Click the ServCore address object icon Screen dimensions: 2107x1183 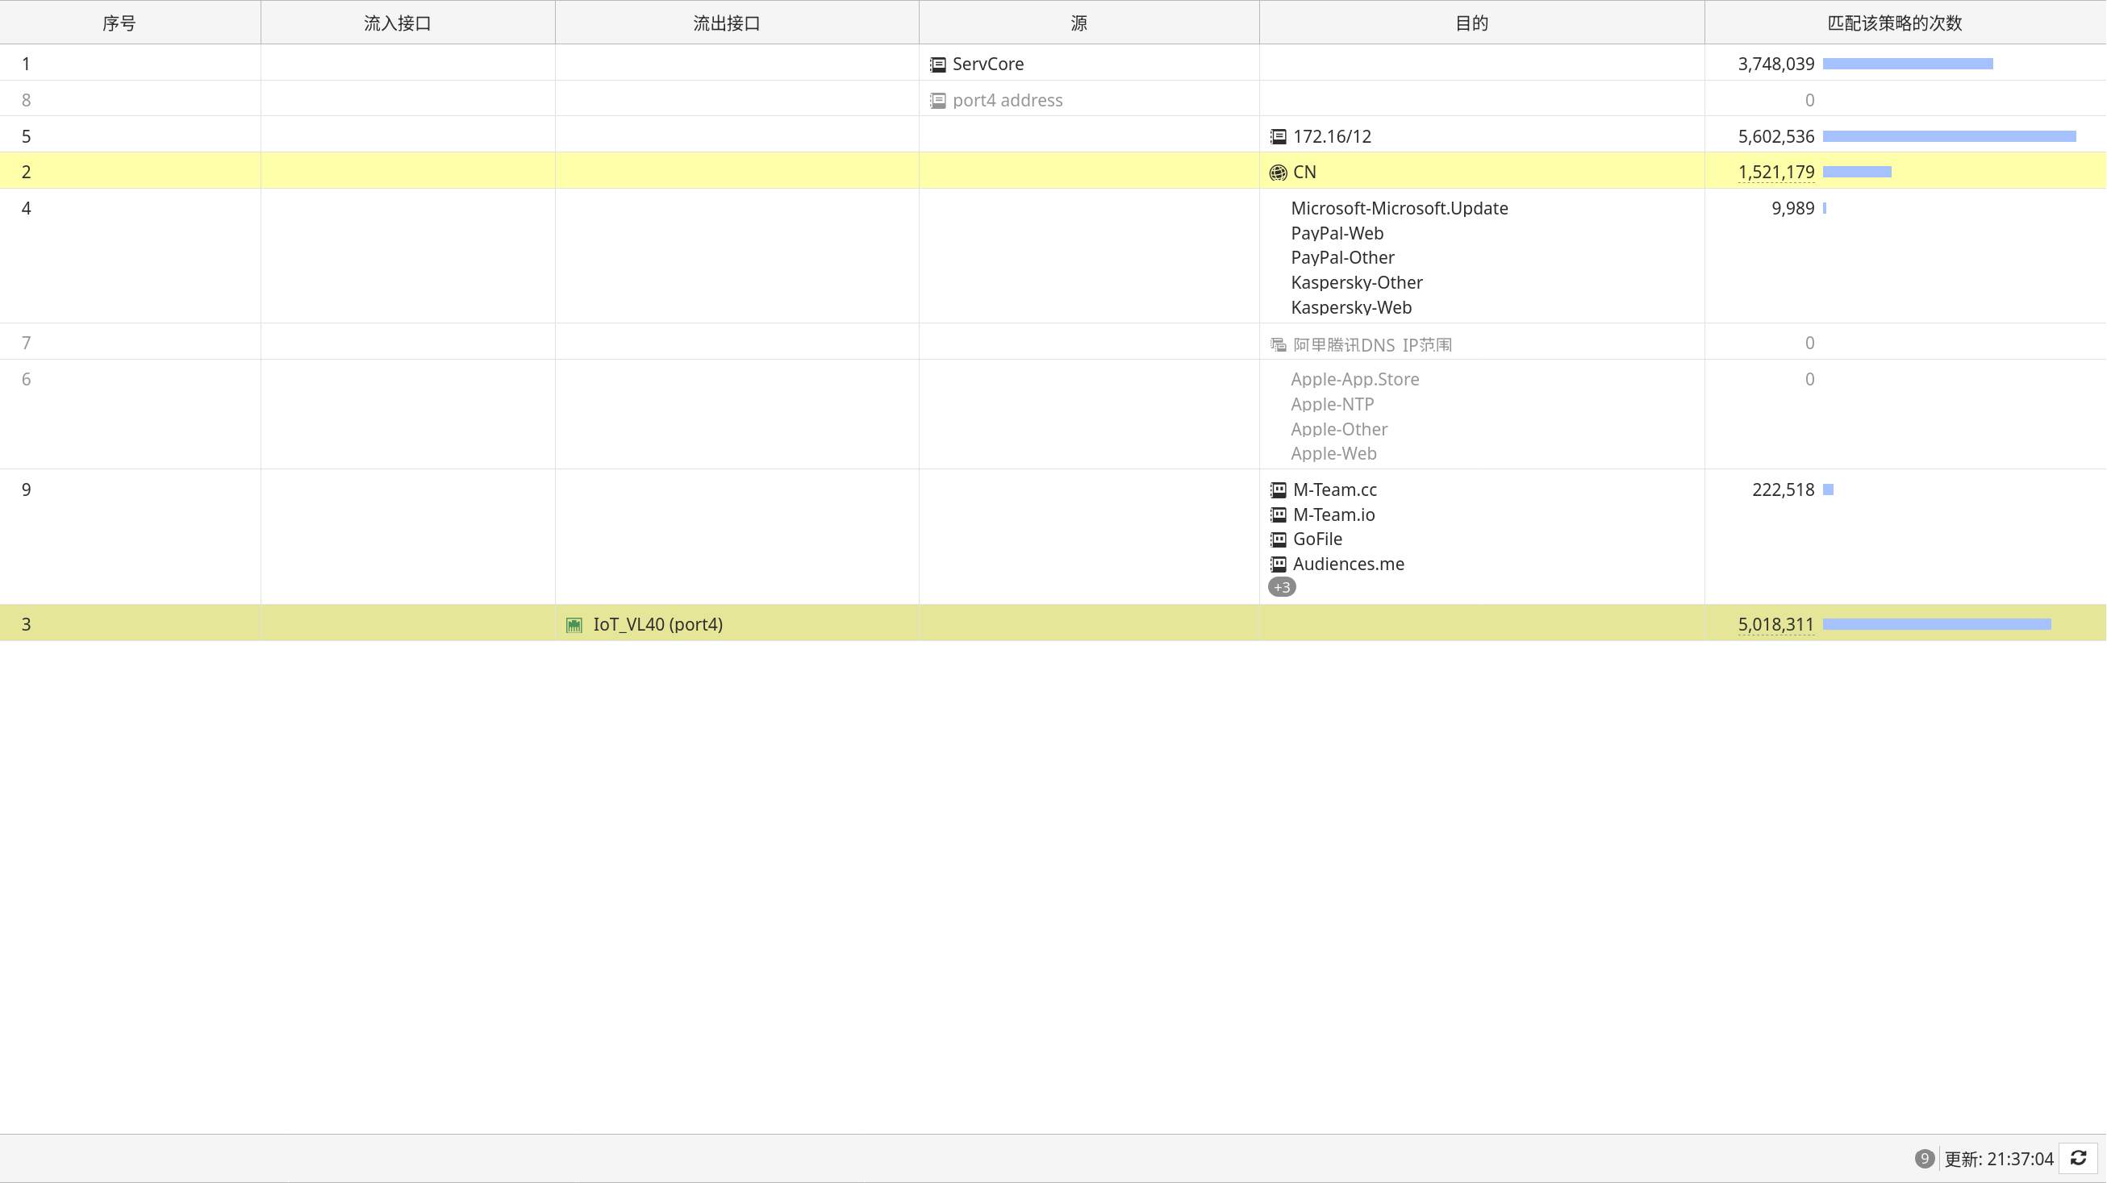tap(937, 65)
